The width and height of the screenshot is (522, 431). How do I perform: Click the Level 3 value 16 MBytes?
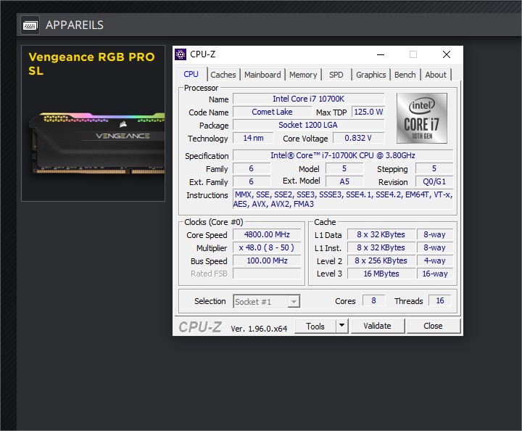pyautogui.click(x=381, y=274)
